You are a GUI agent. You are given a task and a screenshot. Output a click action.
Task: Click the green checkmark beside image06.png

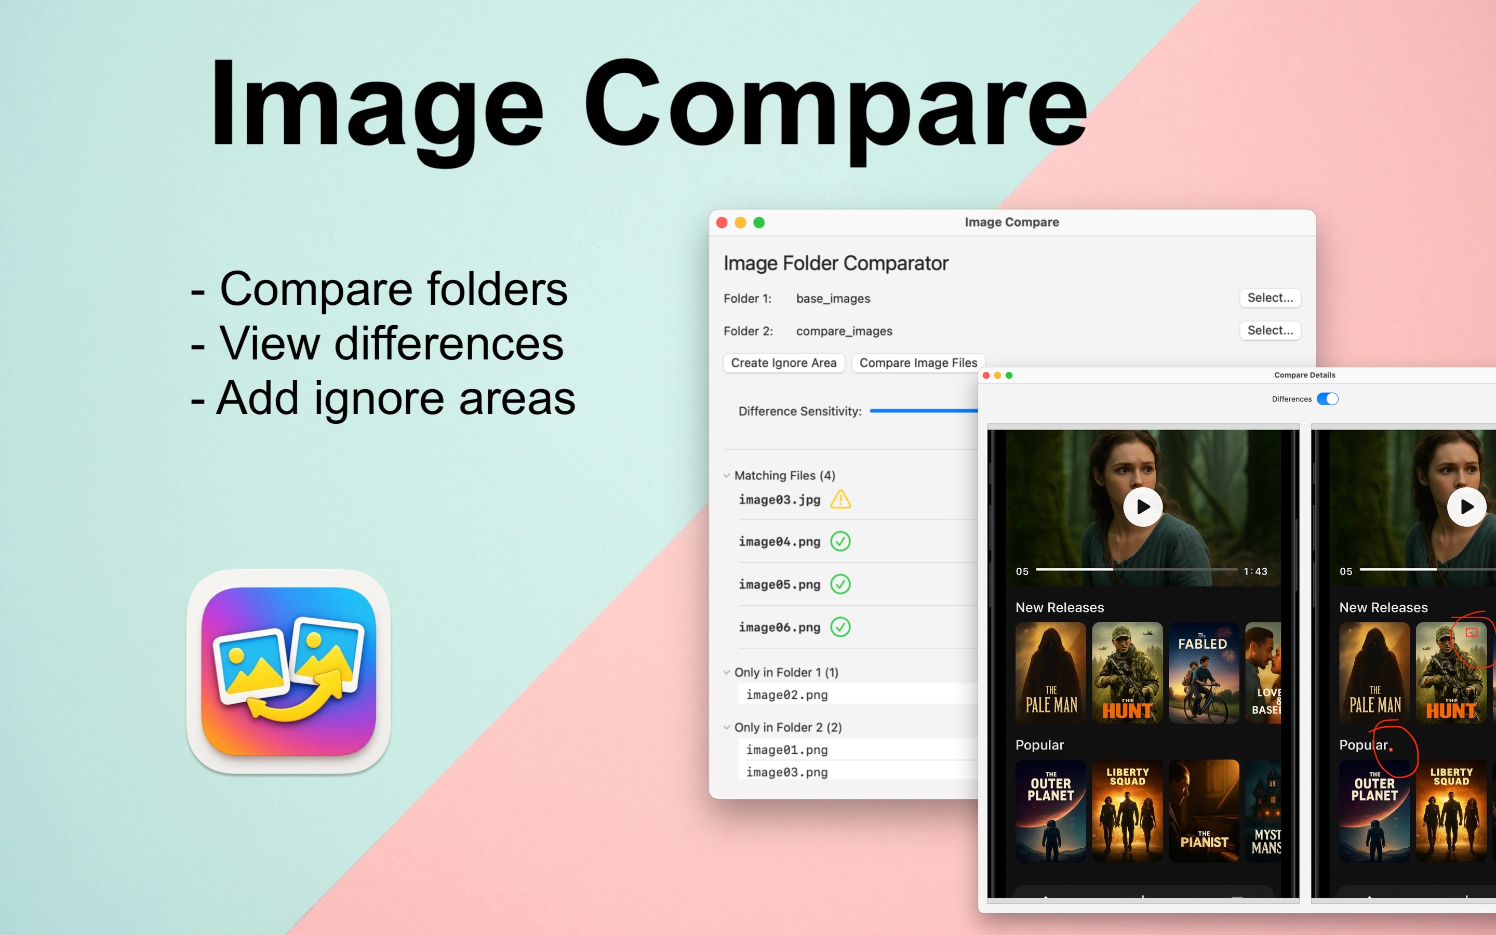(840, 627)
